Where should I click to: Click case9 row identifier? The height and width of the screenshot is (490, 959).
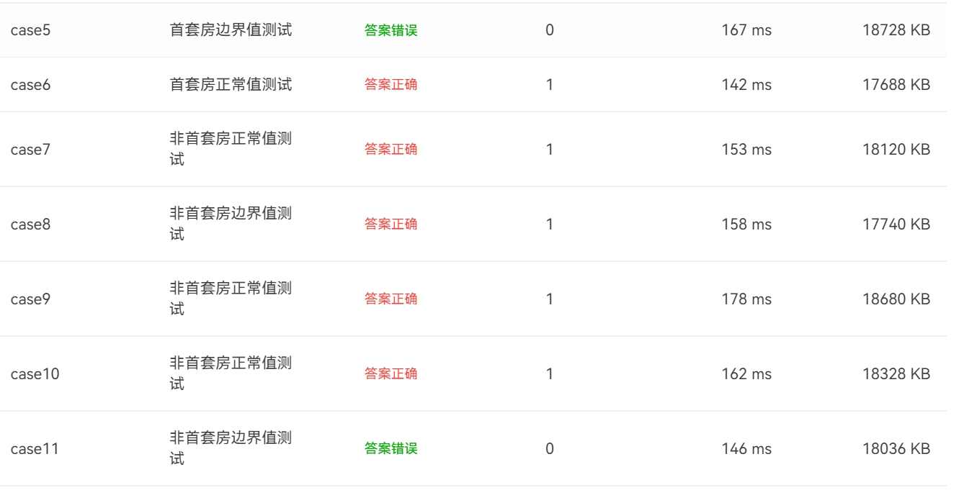30,299
